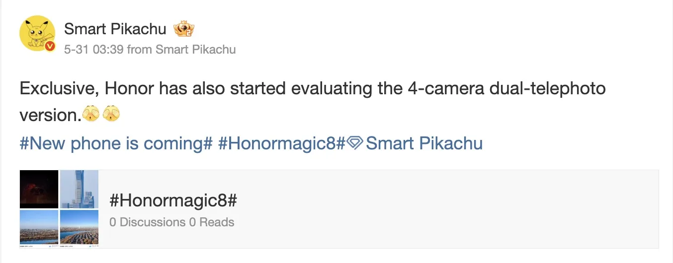Open the blue #Honormagic8# hashtag in the post
Image resolution: width=673 pixels, height=263 pixels.
coord(281,143)
